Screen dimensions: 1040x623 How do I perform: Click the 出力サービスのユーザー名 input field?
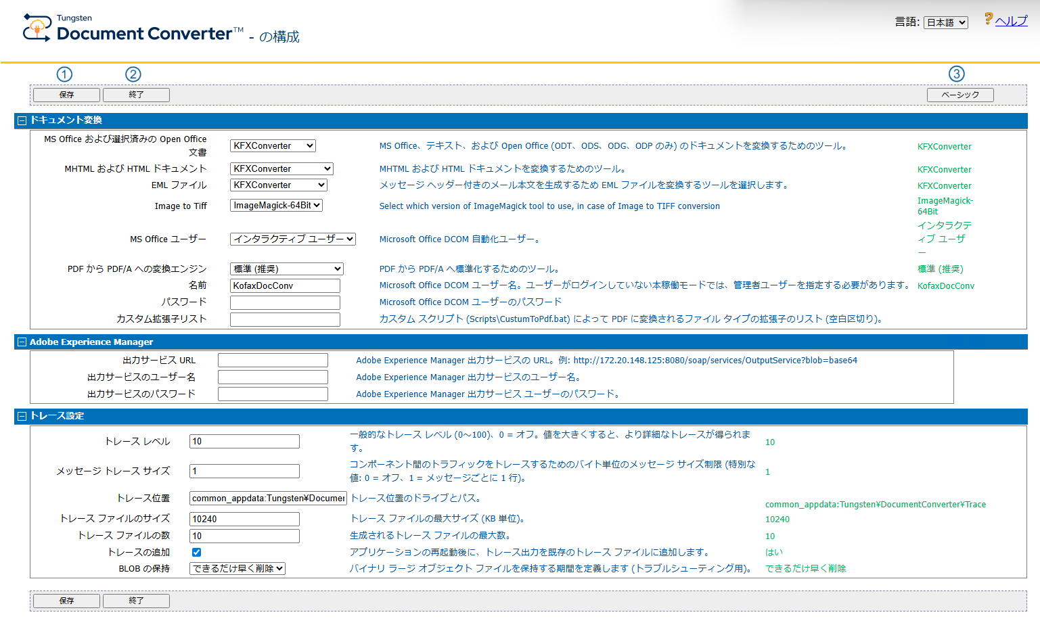pos(273,377)
